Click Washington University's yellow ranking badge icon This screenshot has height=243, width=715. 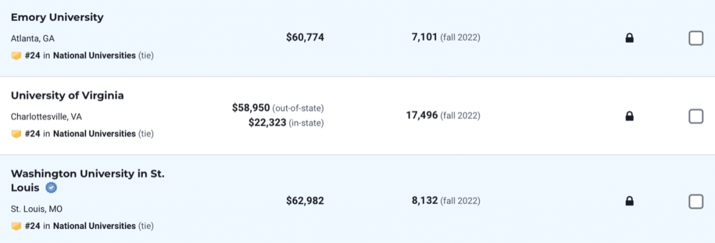coord(17,226)
